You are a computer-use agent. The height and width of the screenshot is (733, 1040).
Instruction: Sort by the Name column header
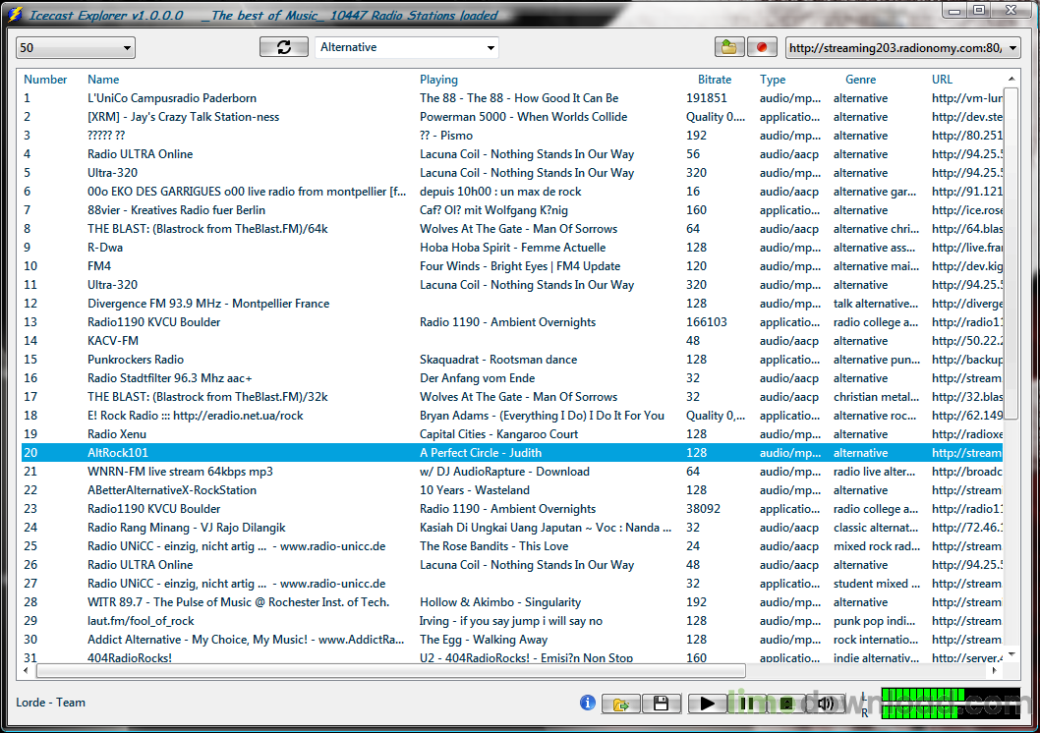[x=103, y=80]
